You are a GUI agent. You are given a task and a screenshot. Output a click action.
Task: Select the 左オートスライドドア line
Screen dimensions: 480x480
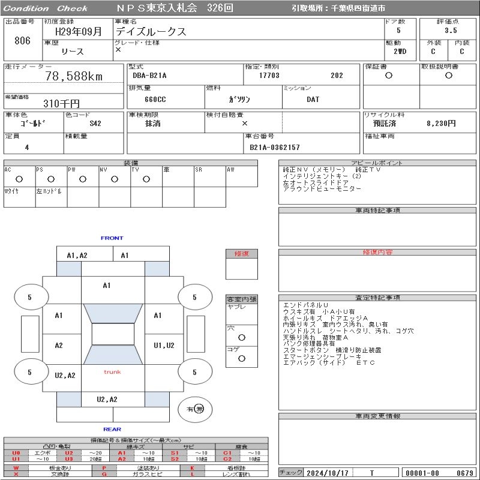(x=316, y=182)
